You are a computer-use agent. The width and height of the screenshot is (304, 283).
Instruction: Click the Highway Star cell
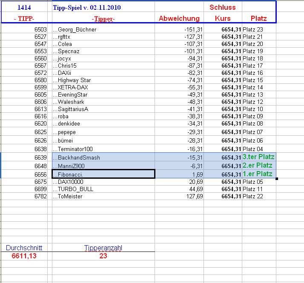[103, 80]
